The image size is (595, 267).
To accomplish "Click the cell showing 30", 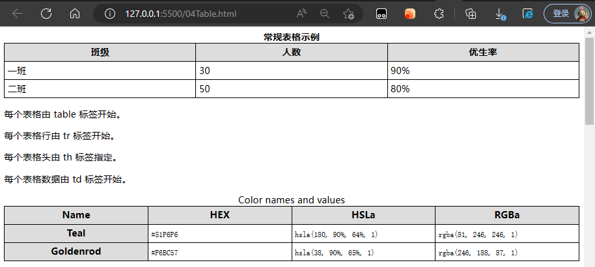I will click(292, 70).
